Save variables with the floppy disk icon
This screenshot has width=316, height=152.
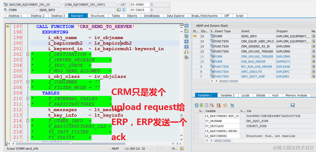pos(293,105)
